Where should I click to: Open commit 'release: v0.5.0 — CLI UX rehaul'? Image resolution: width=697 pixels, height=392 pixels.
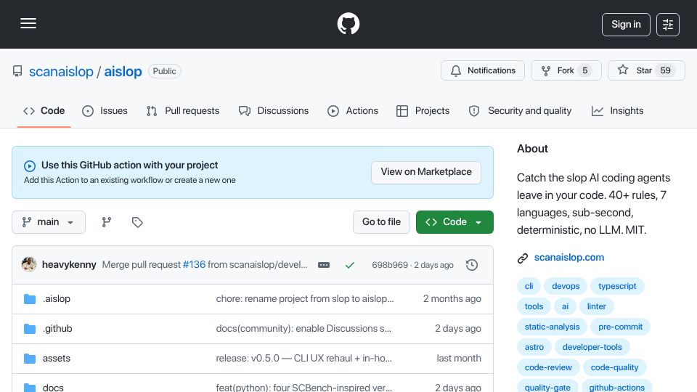pyautogui.click(x=304, y=358)
